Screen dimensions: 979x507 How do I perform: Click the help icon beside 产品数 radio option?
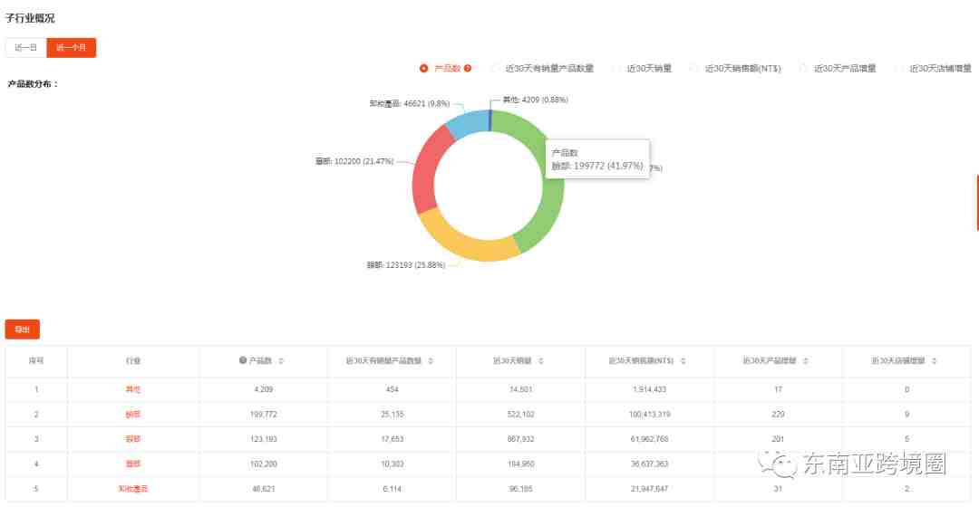468,68
